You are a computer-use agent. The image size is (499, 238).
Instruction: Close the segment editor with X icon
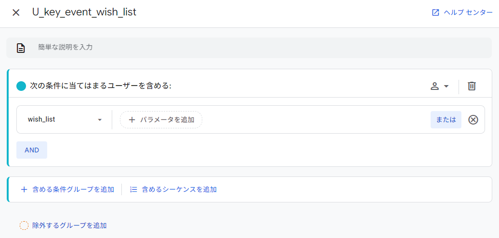point(16,13)
